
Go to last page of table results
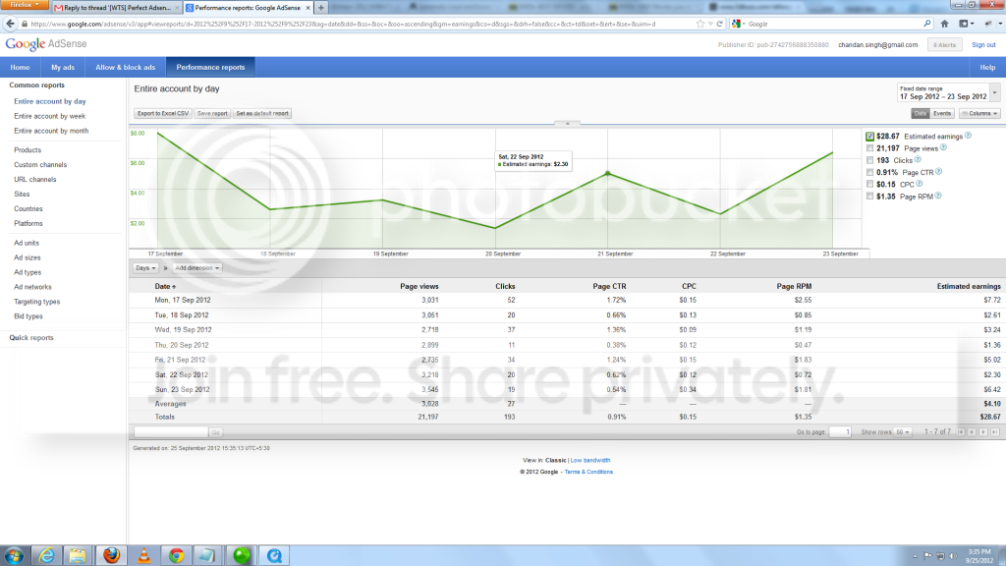(994, 432)
